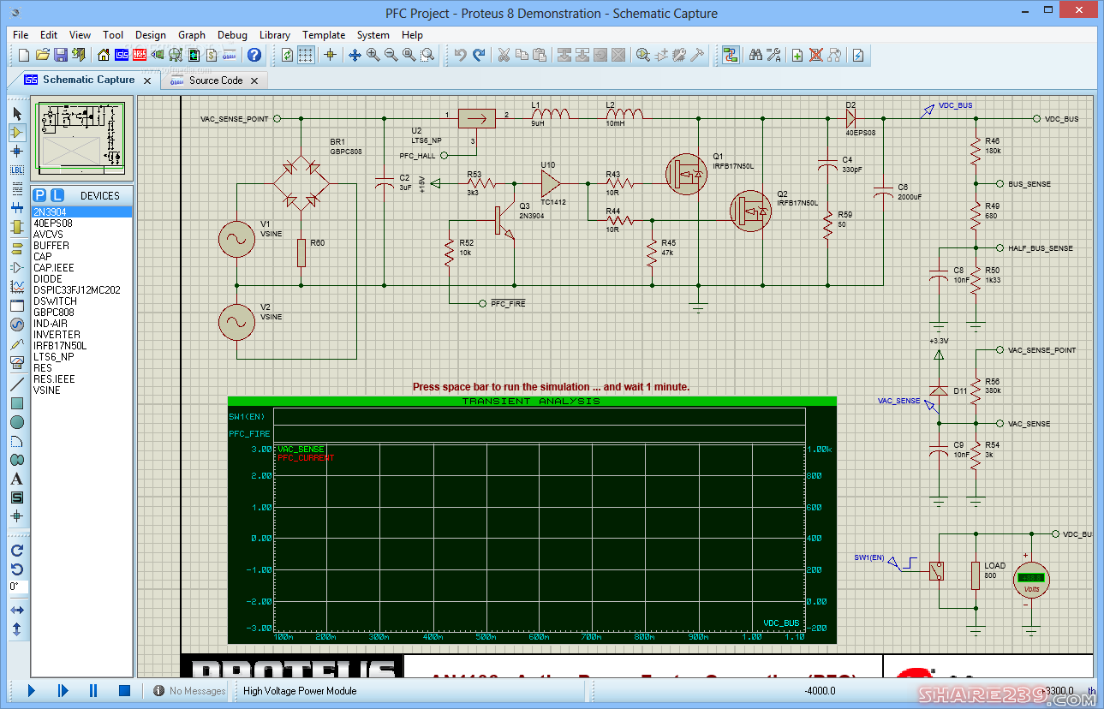
Task: Toggle the SW1 load switch
Action: point(938,571)
